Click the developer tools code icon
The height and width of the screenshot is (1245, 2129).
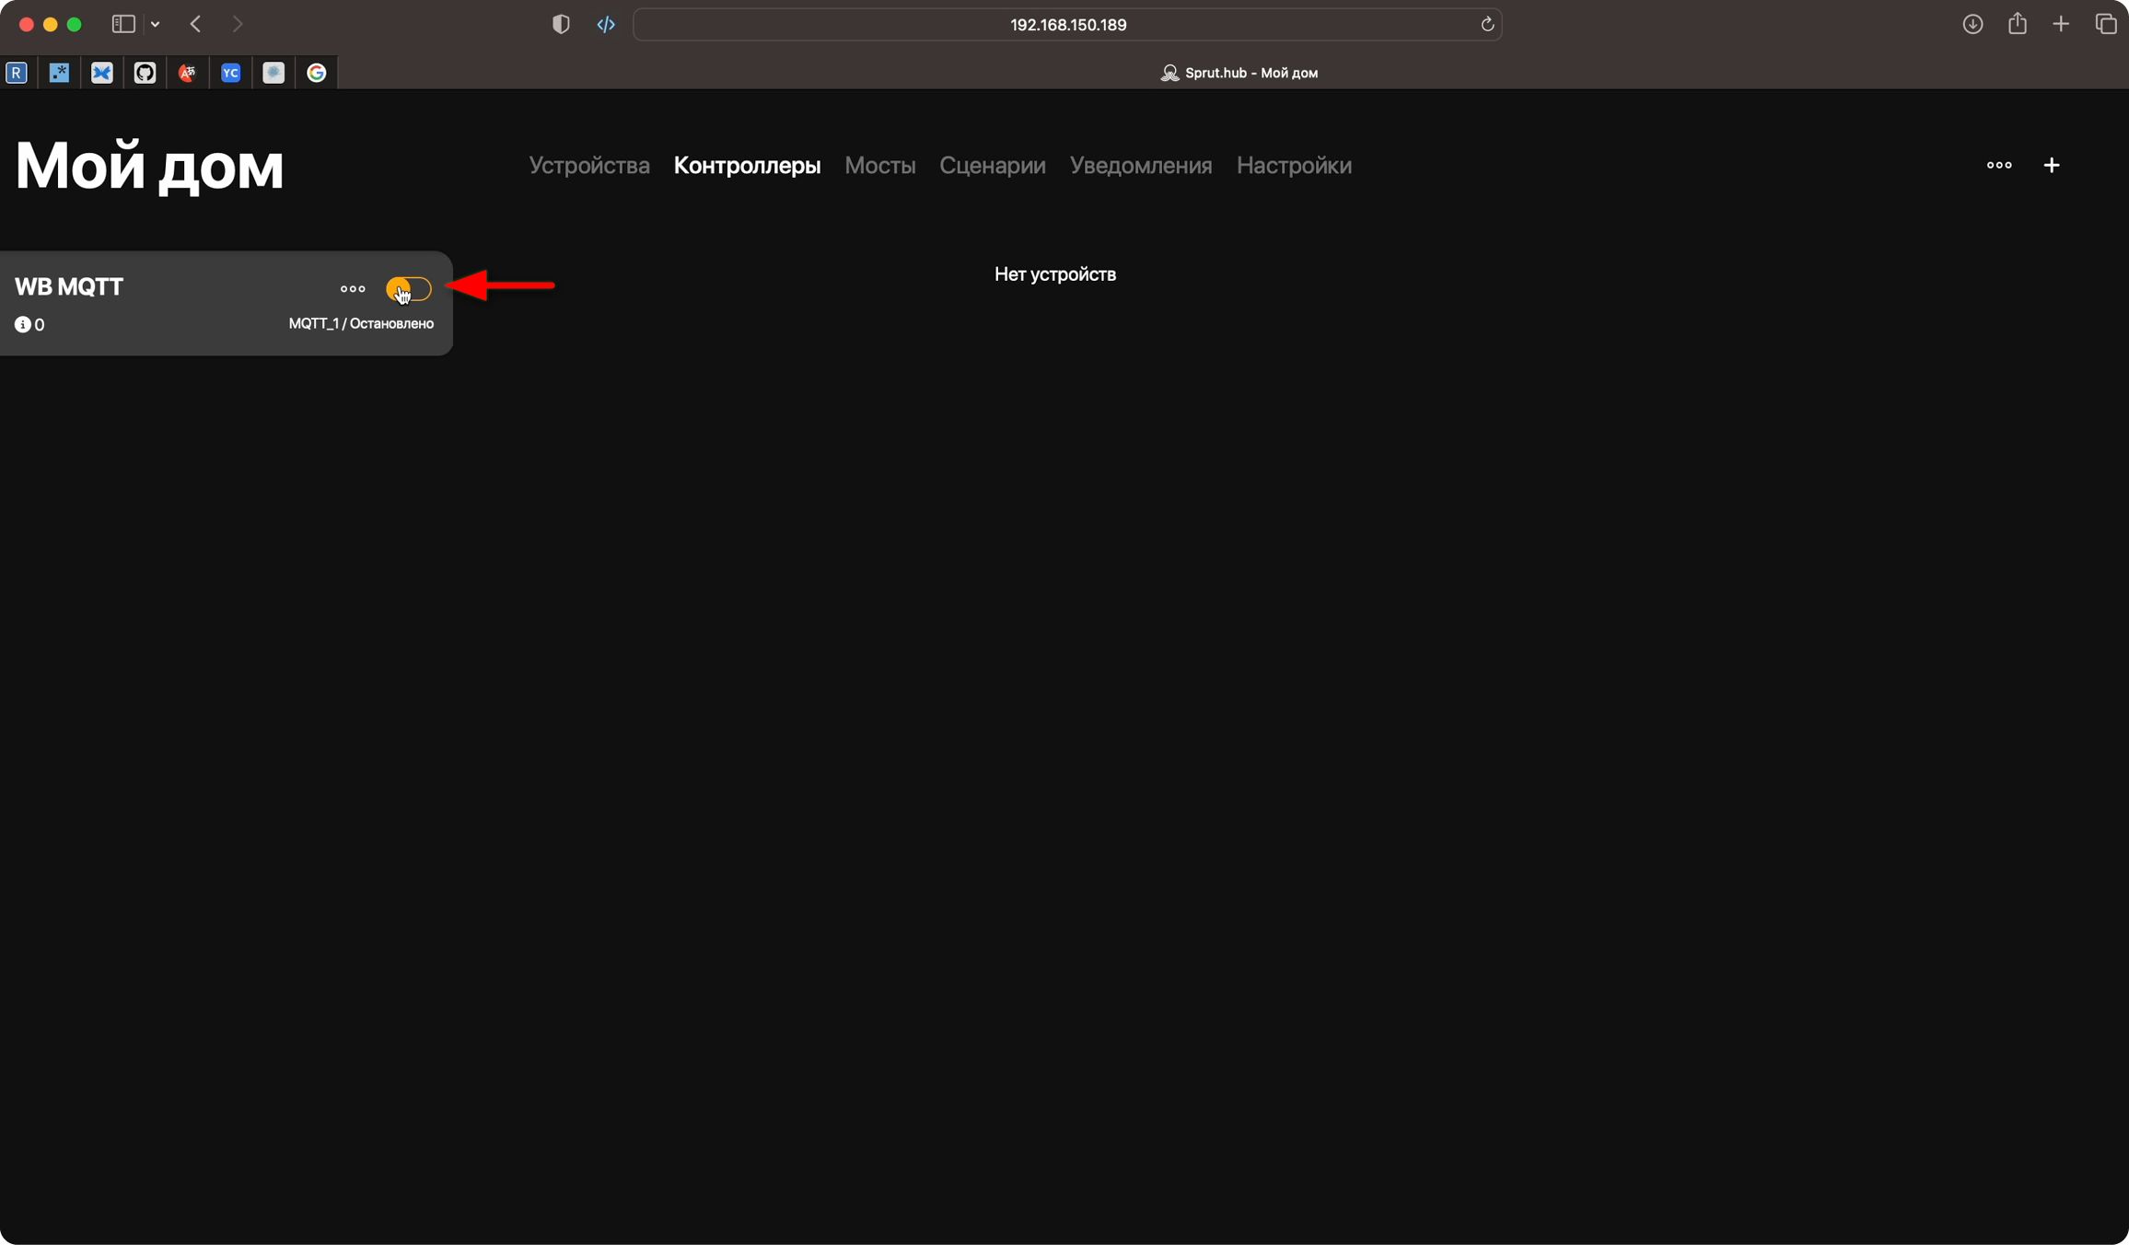(606, 25)
